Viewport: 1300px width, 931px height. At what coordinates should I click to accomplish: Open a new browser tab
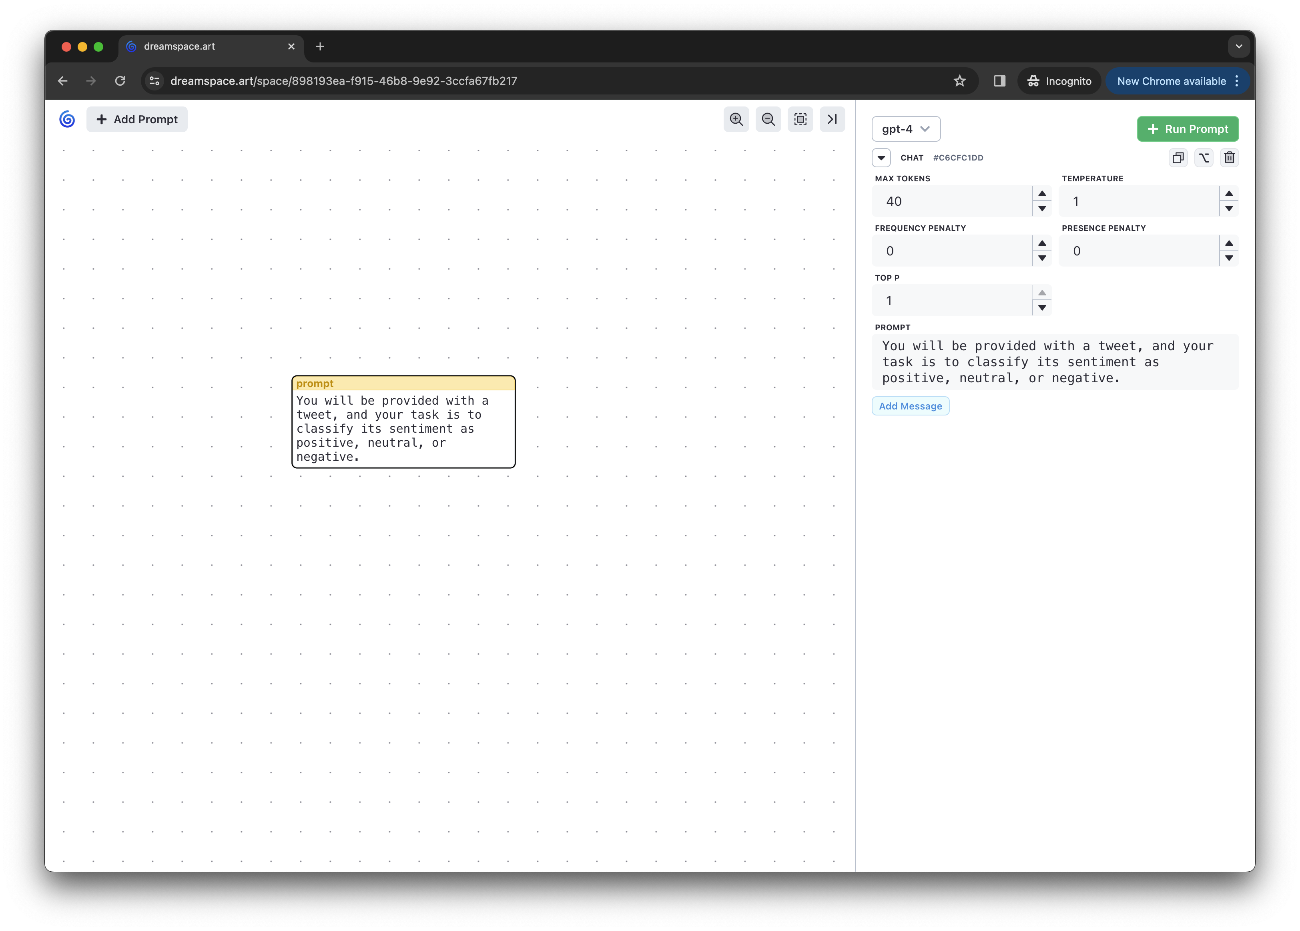320,46
